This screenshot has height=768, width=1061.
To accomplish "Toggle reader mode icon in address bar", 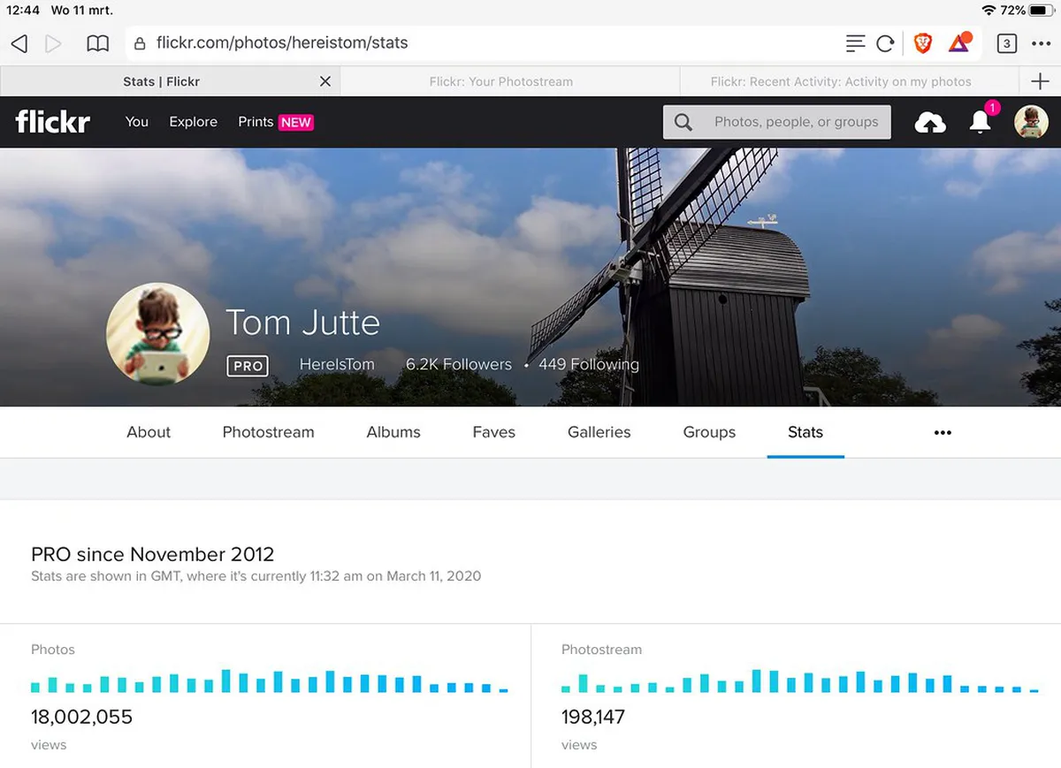I will (x=855, y=43).
